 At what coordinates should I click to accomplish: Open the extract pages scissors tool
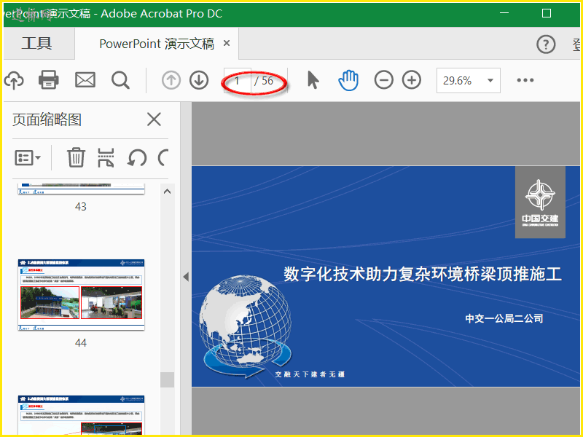tap(106, 157)
